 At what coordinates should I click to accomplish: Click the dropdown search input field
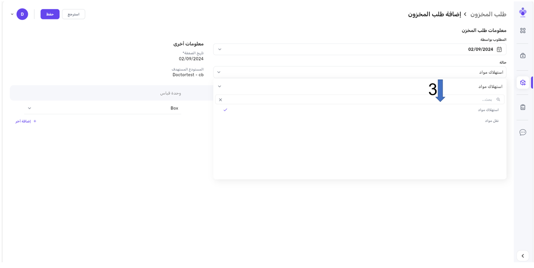click(x=357, y=99)
